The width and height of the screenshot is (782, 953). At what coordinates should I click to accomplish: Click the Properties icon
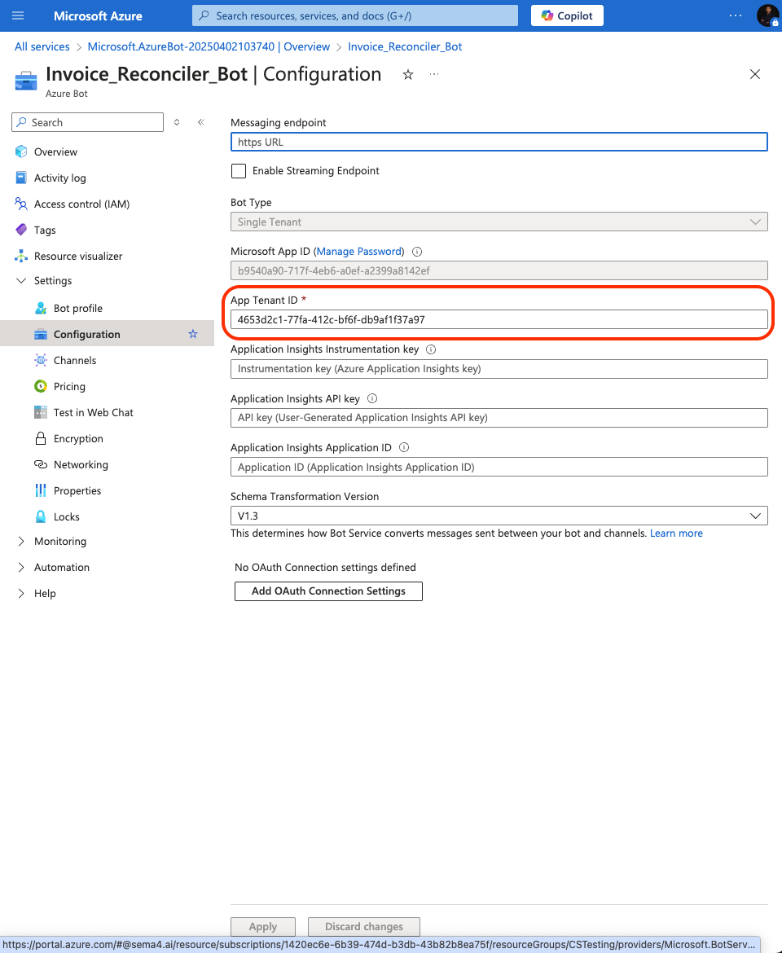[x=41, y=491]
